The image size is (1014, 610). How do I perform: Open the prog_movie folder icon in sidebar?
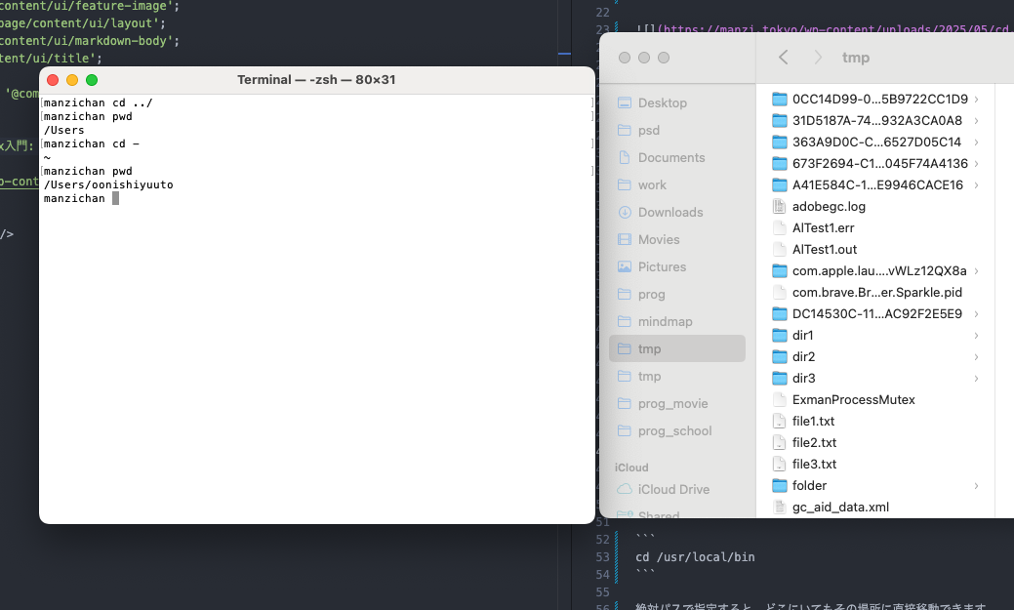click(x=624, y=404)
